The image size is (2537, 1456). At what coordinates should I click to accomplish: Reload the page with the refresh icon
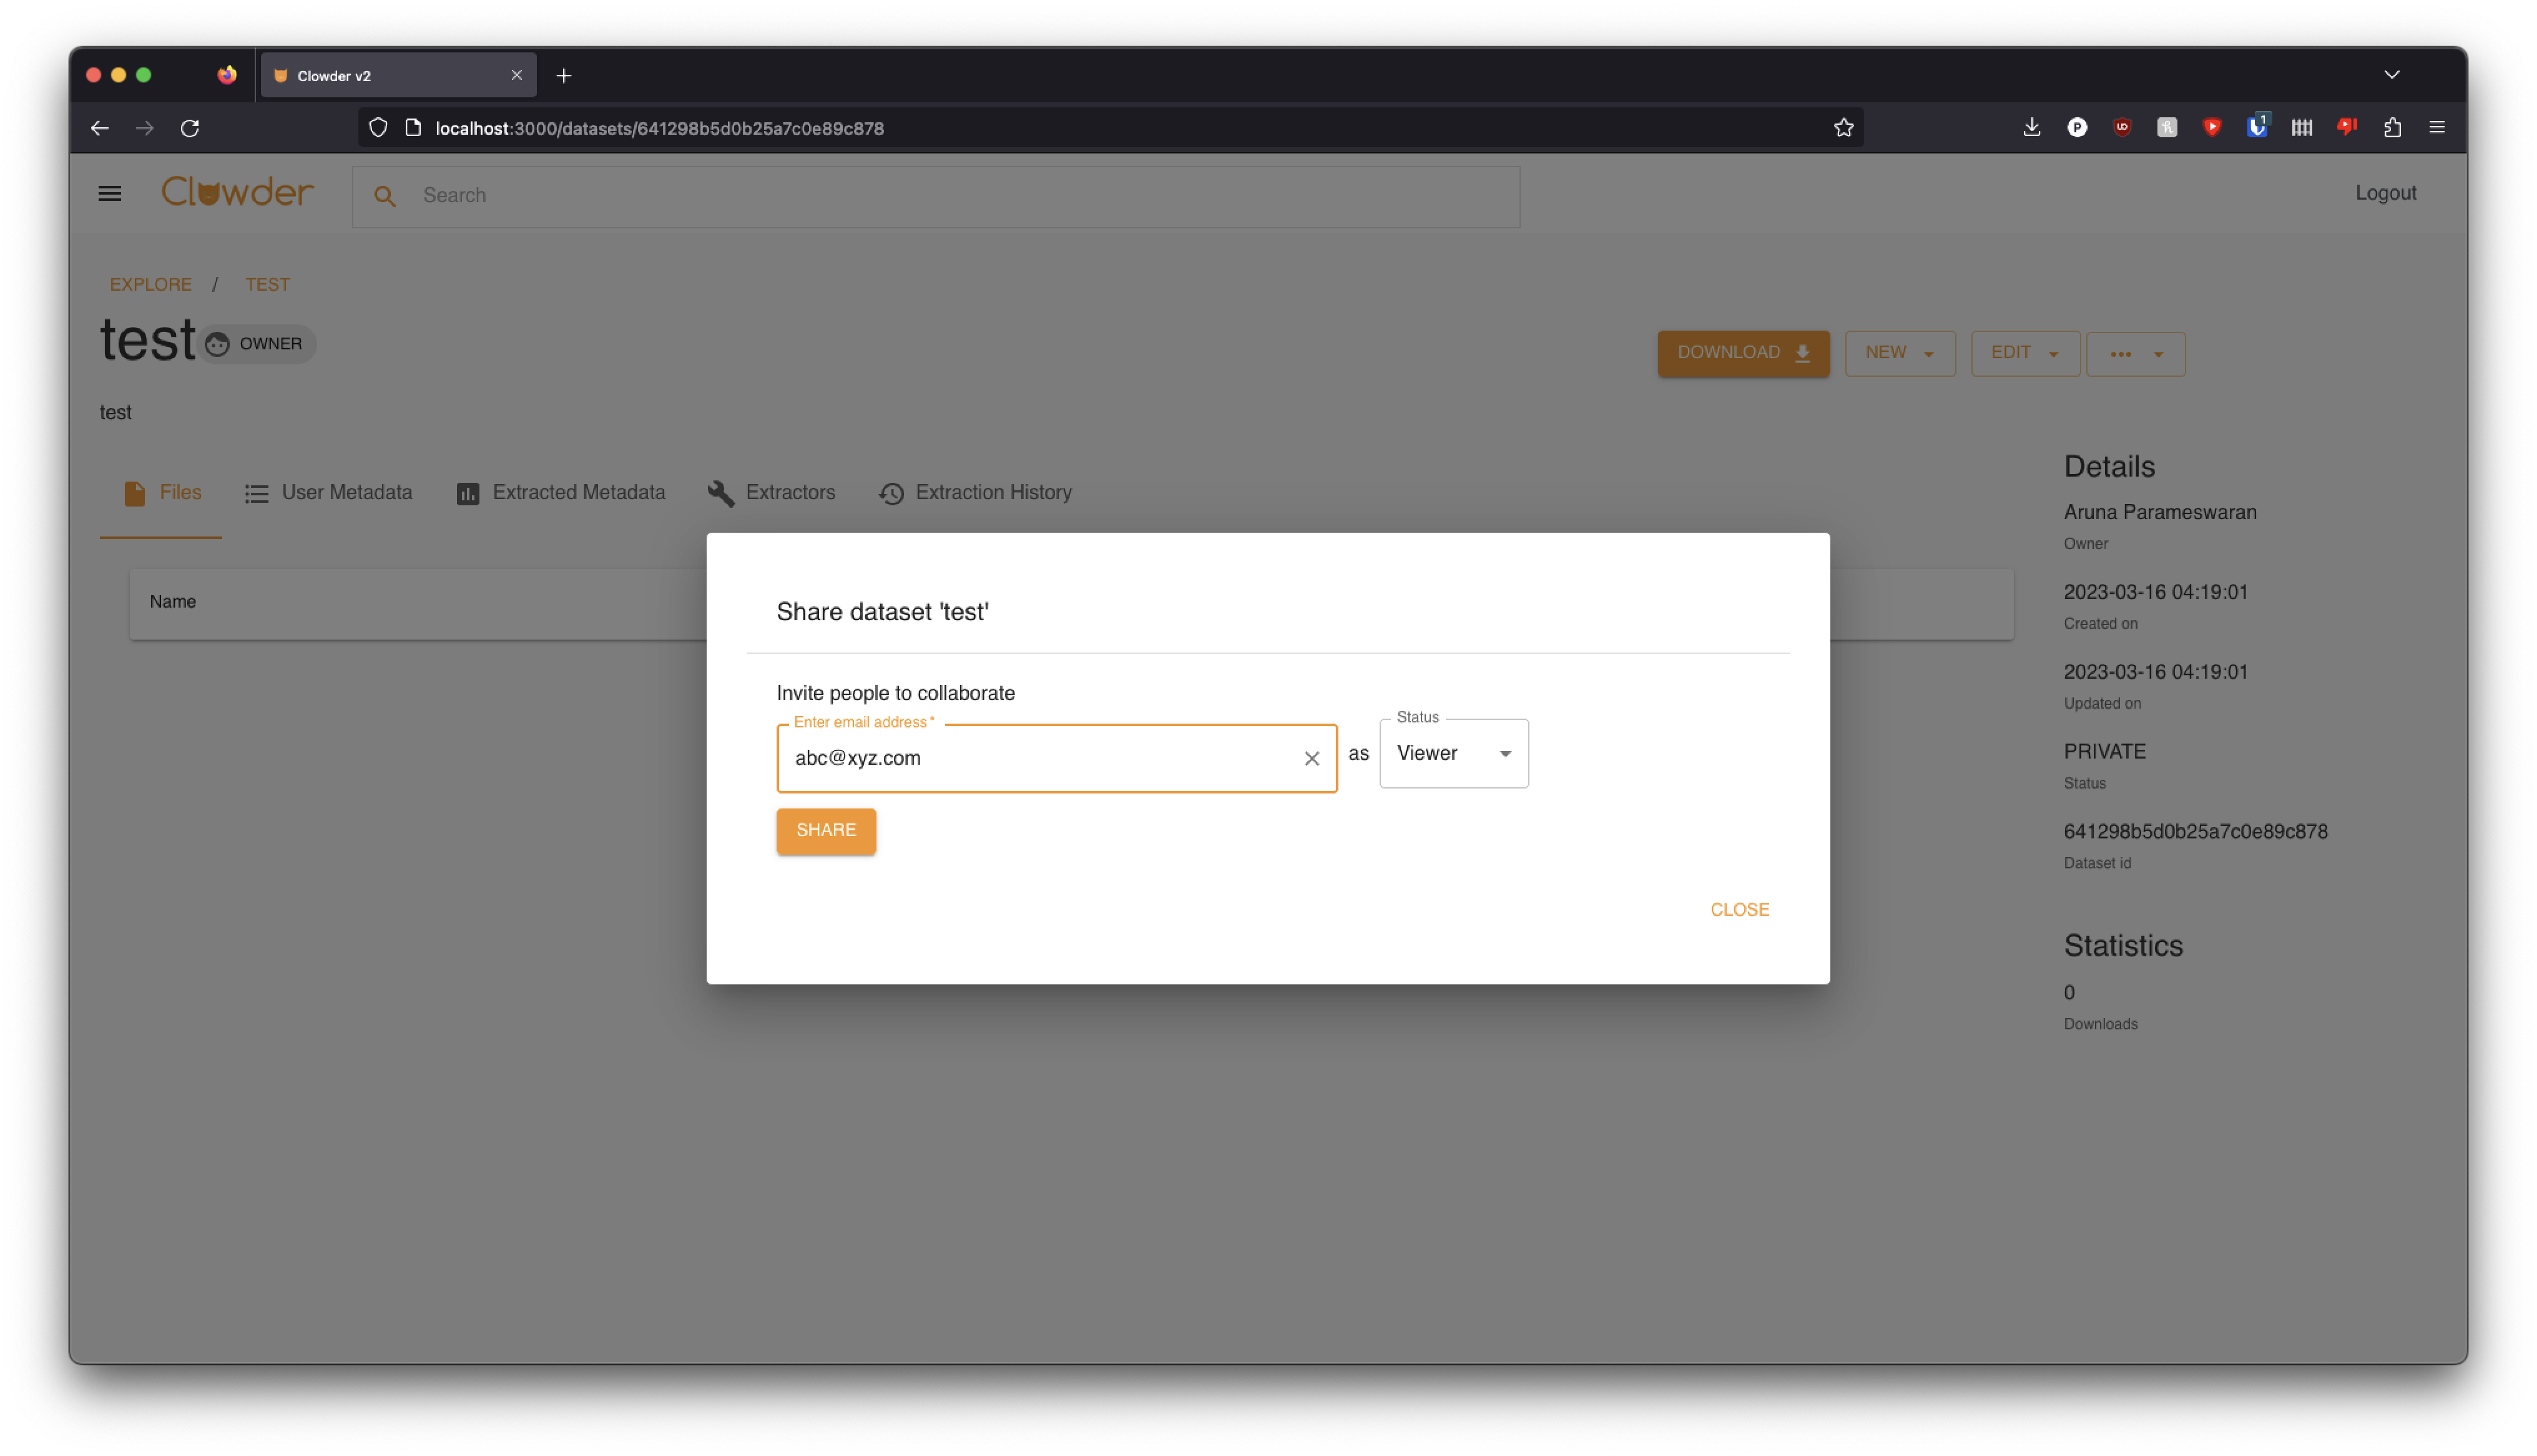pos(190,128)
